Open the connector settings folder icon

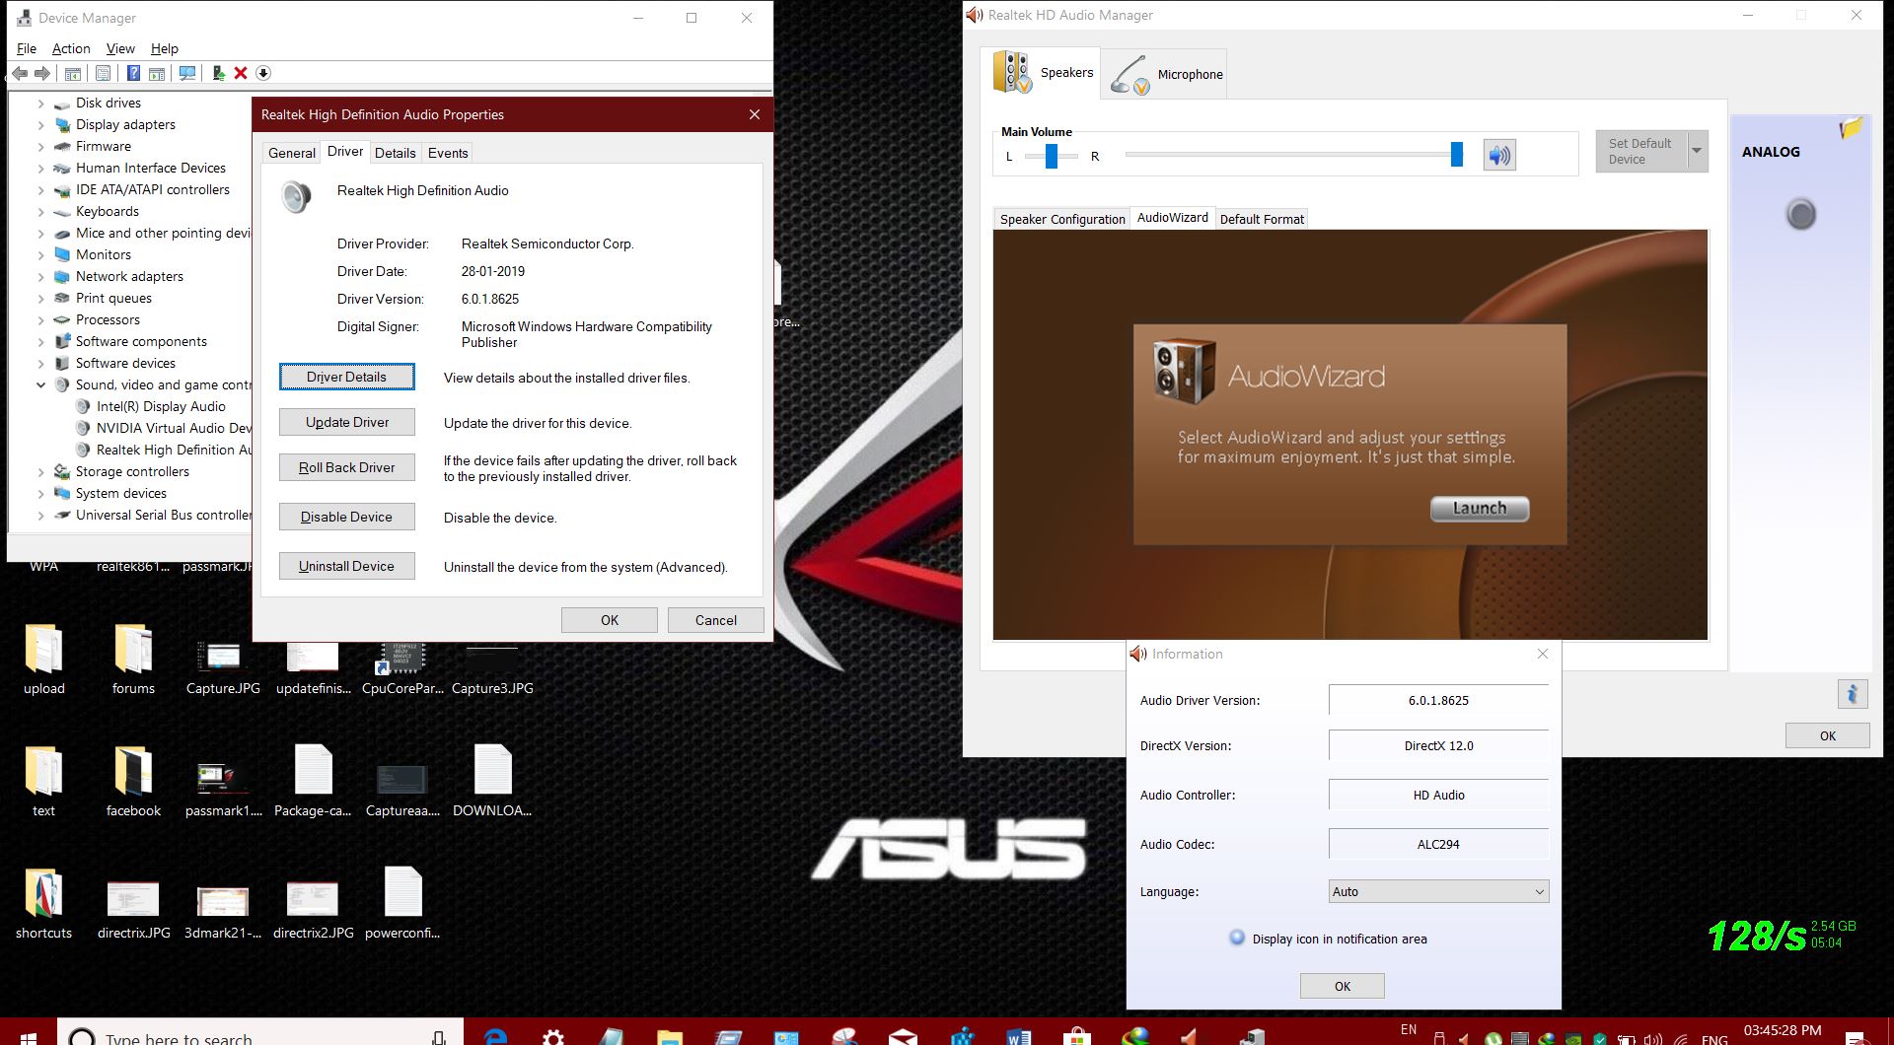(1851, 128)
